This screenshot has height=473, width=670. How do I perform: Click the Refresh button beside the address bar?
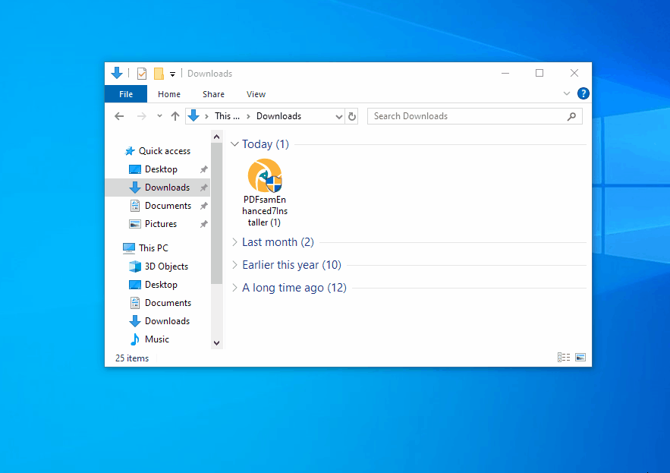click(351, 115)
